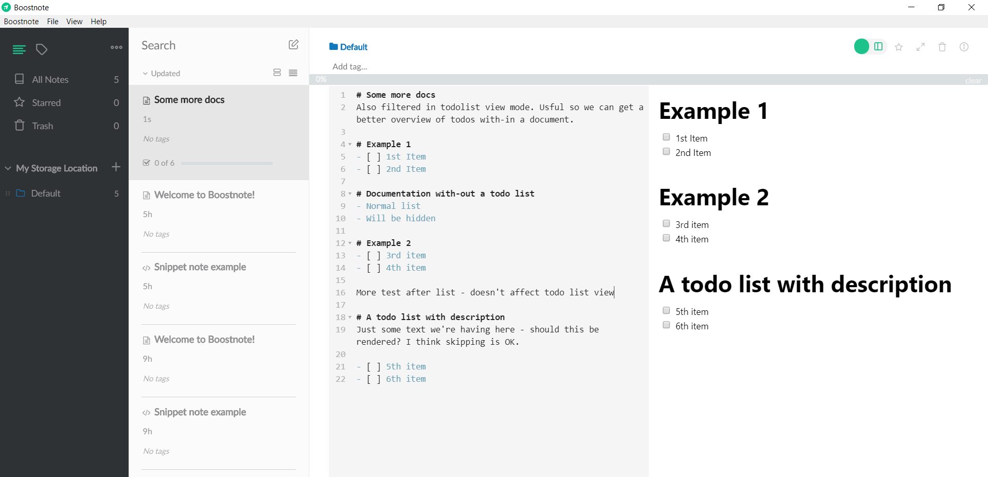The image size is (988, 477).
Task: Switch to split editor view mode
Action: [x=878, y=46]
